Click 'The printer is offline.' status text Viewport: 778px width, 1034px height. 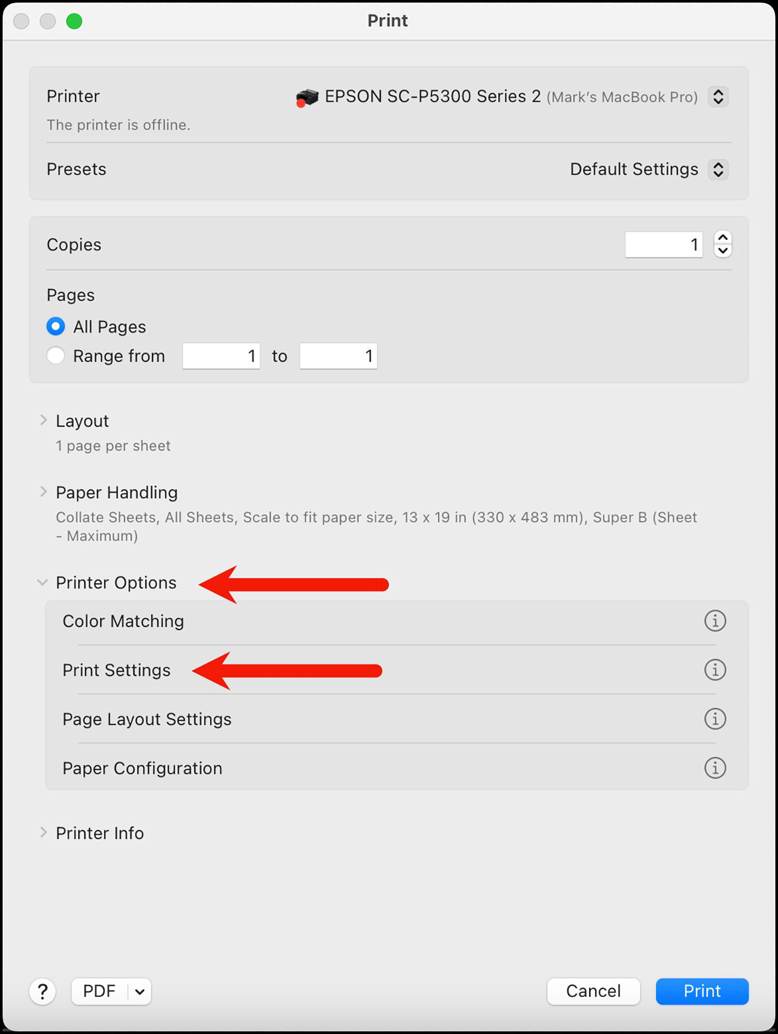118,125
